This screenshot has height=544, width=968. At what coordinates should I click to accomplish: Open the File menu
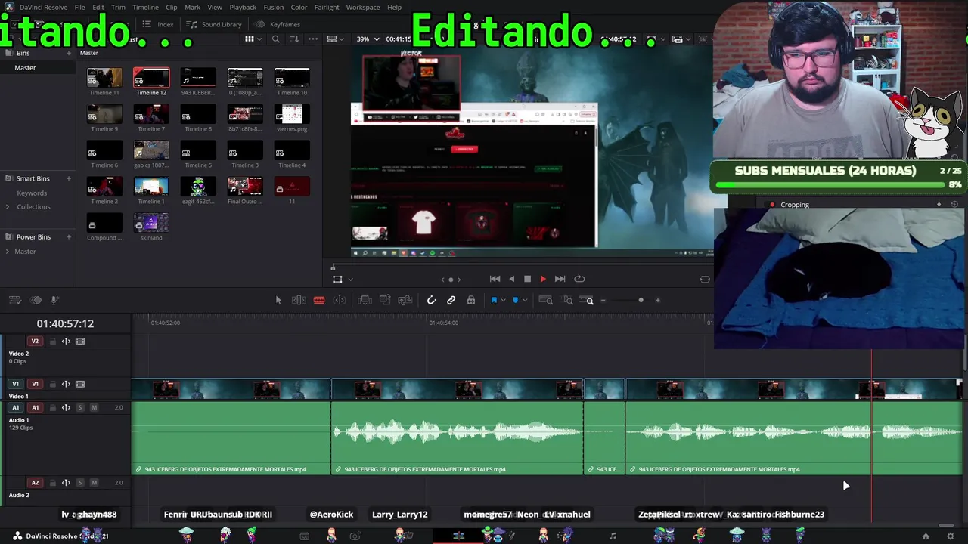(79, 7)
